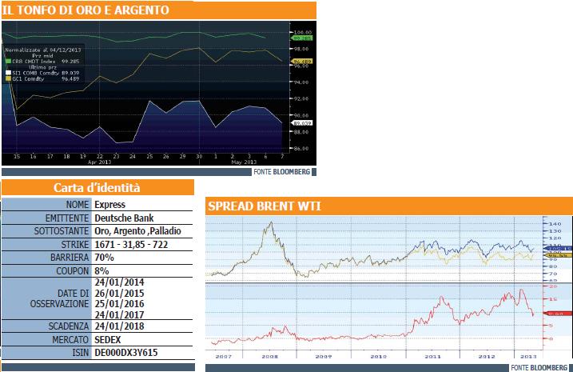Viewport: 573px width, 372px height.
Task: Click the '24/01/2017' observation date
Action: tap(119, 314)
